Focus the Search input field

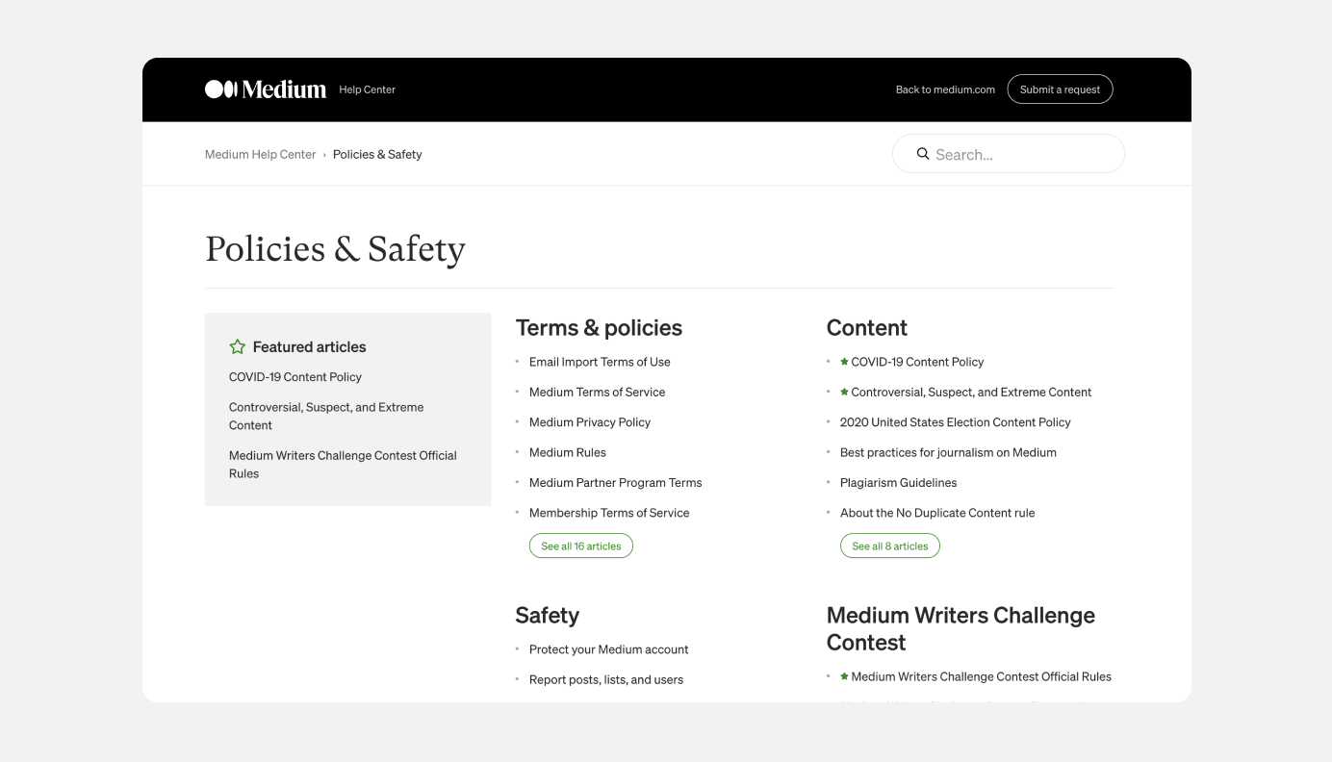click(1009, 154)
